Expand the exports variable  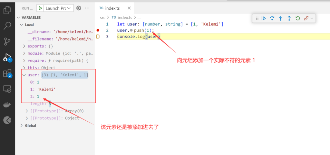pyautogui.click(x=24, y=46)
